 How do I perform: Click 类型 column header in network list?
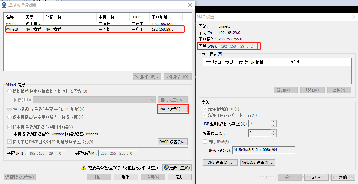coord(33,17)
